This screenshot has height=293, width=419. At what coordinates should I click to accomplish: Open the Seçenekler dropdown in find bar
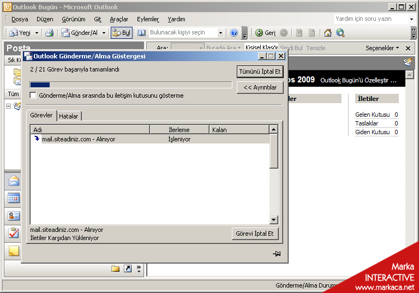(x=382, y=48)
